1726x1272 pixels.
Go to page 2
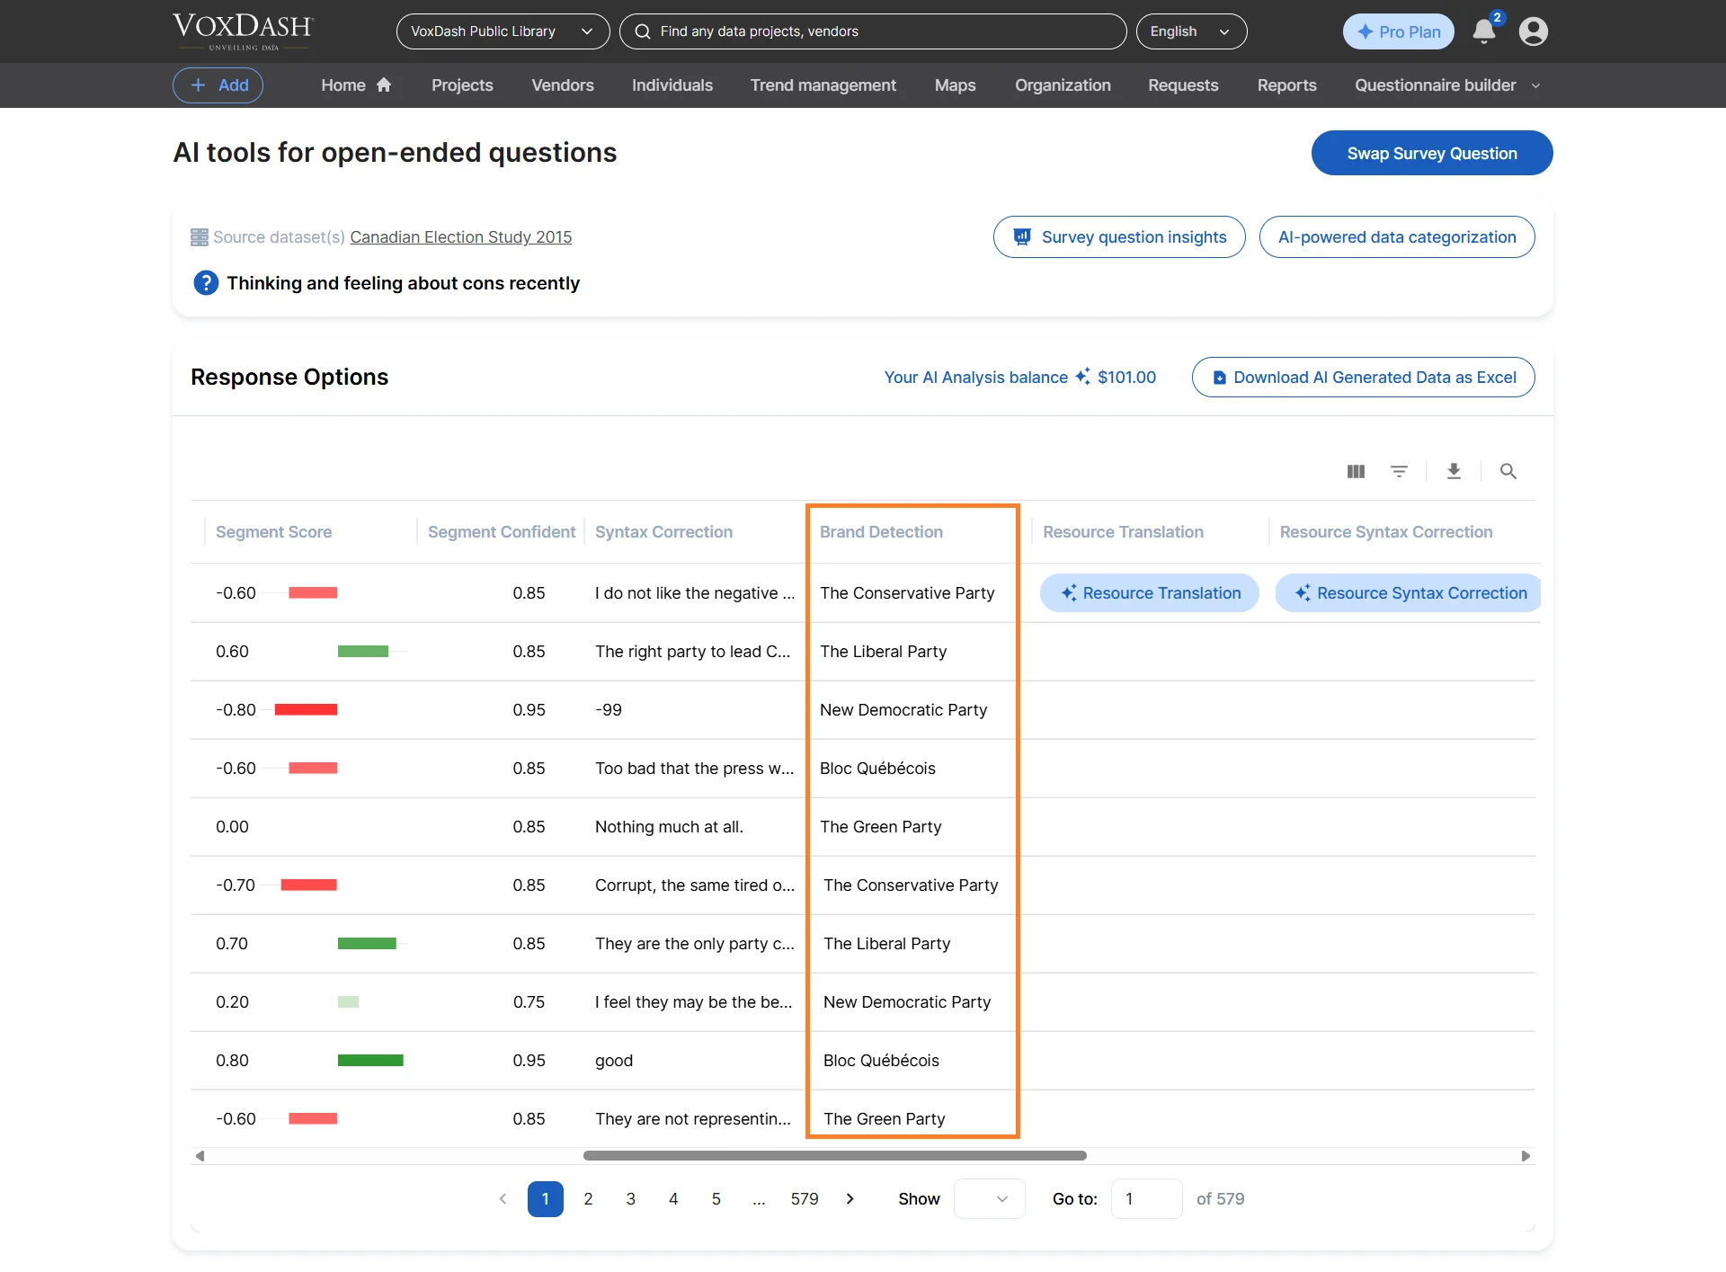[588, 1198]
